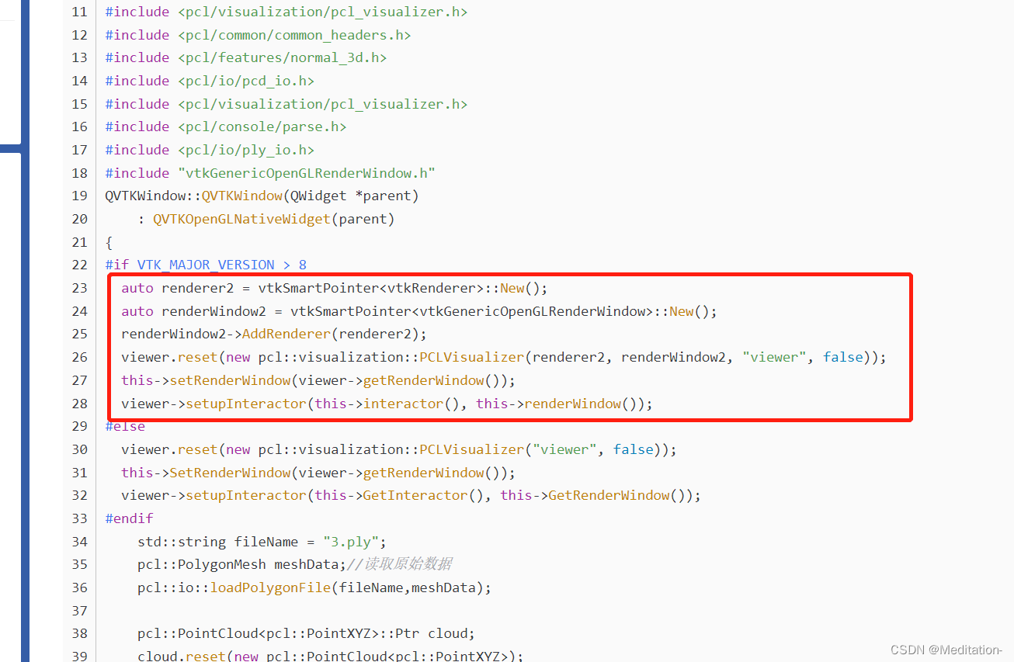Click the include line for normal_3d.h

pos(245,57)
